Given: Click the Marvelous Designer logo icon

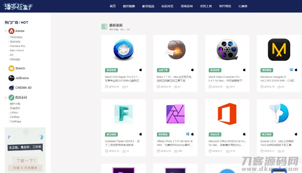Looking at the screenshot, I should [279, 50].
